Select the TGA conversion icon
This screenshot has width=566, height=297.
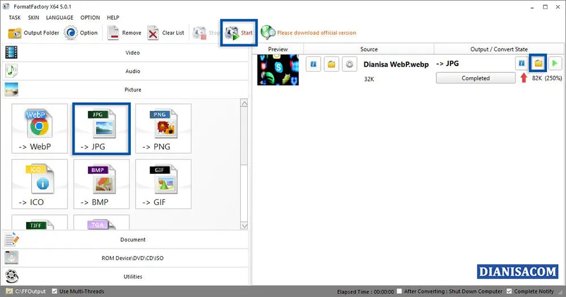[101, 222]
